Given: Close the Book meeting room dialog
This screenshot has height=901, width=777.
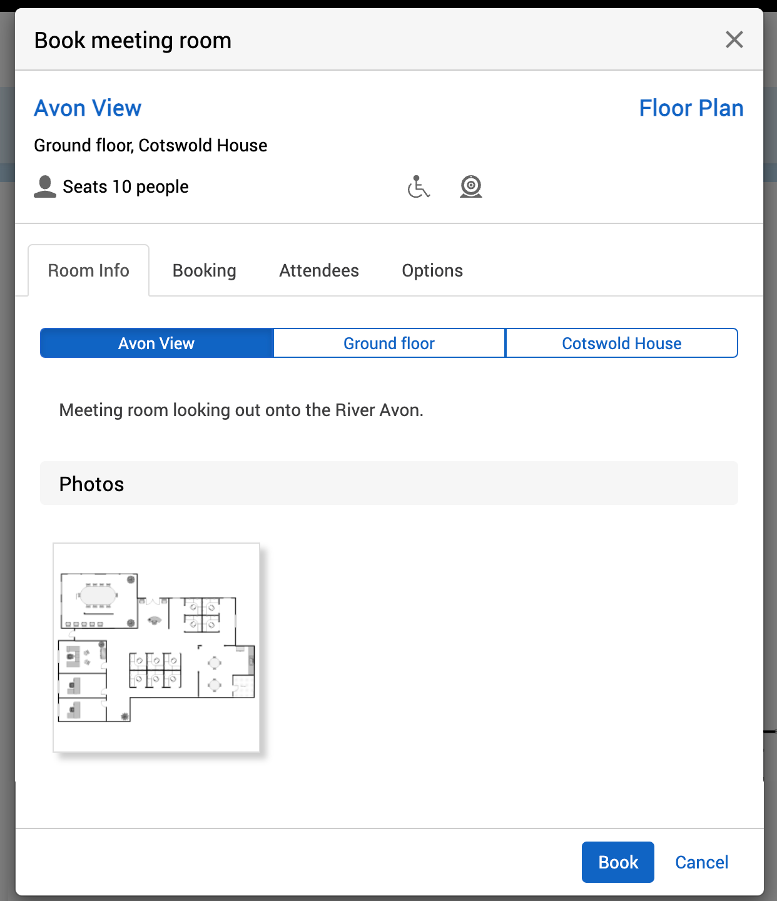Looking at the screenshot, I should point(734,39).
